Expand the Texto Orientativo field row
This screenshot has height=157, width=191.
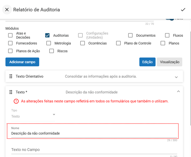pos(176,77)
